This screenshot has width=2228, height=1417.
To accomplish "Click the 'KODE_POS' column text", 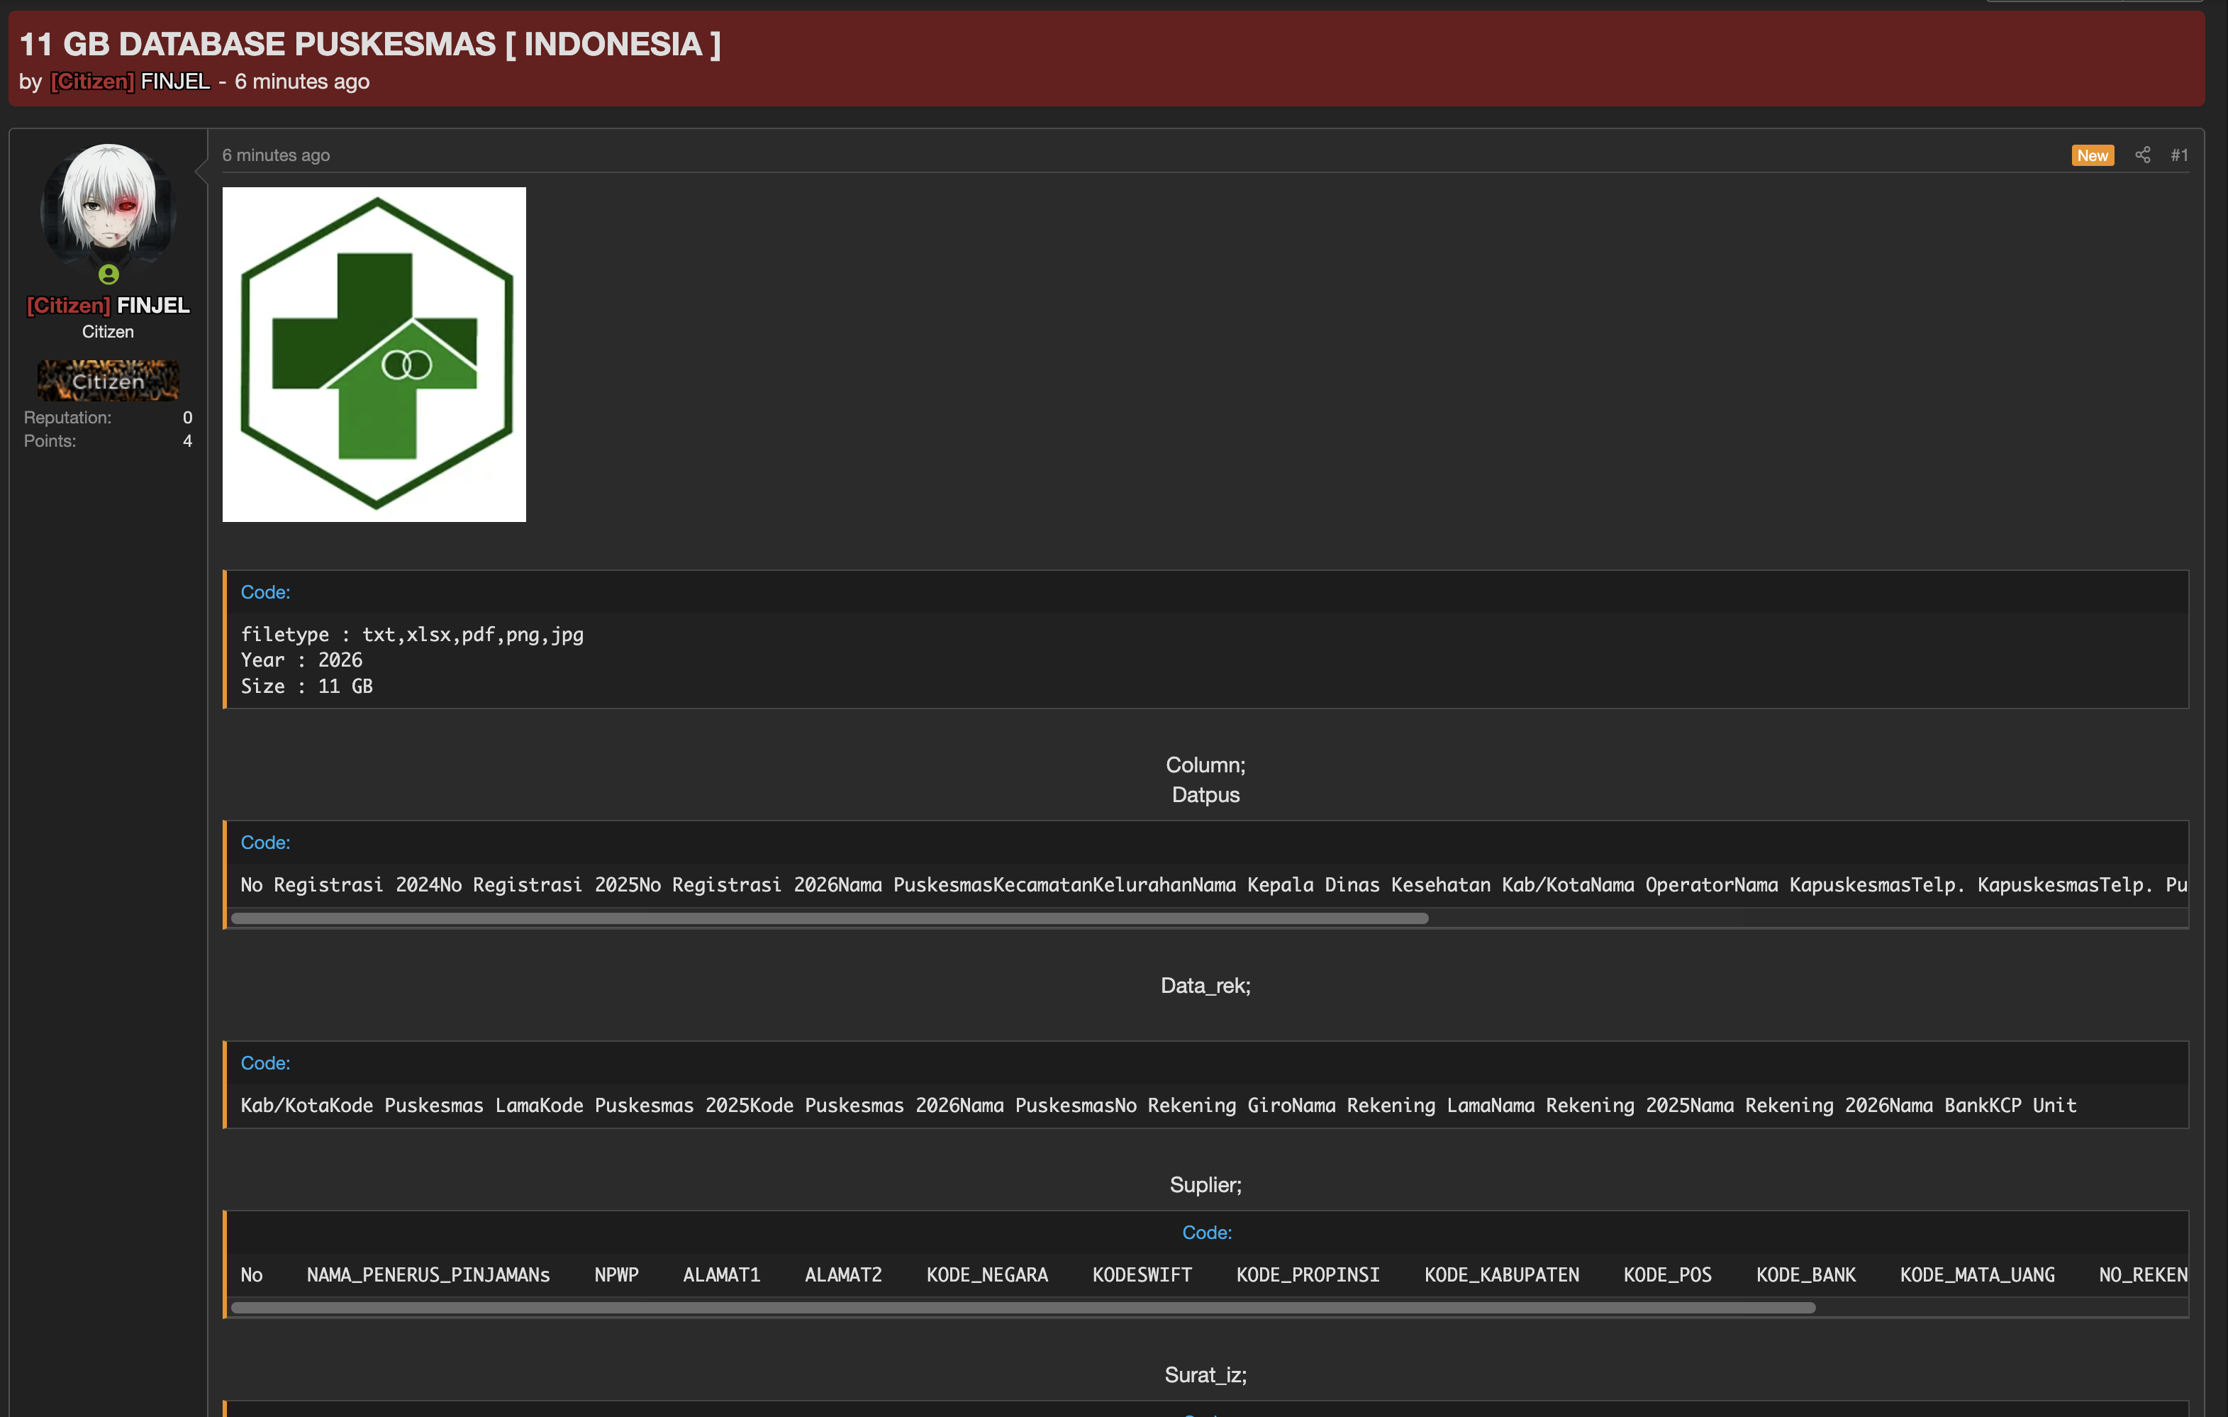I will (1667, 1274).
